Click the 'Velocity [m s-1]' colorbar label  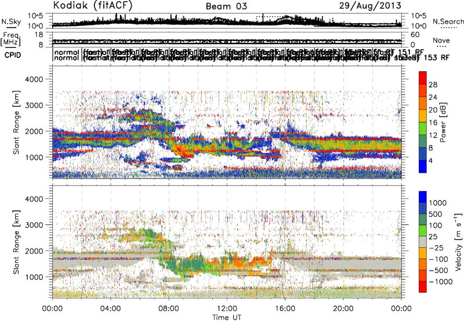[x=458, y=242]
